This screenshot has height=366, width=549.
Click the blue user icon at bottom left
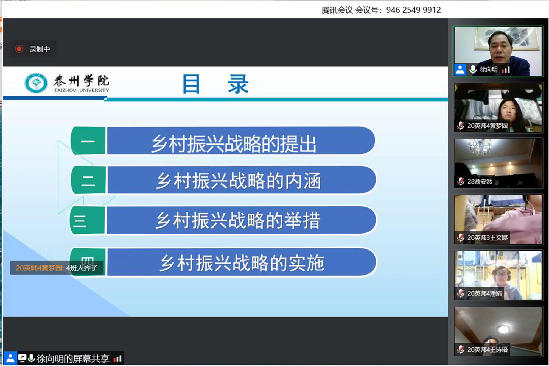point(10,358)
